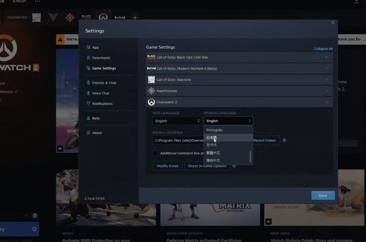Image resolution: width=366 pixels, height=242 pixels.
Task: Click the Downloads sidebar icon
Action: (x=88, y=58)
